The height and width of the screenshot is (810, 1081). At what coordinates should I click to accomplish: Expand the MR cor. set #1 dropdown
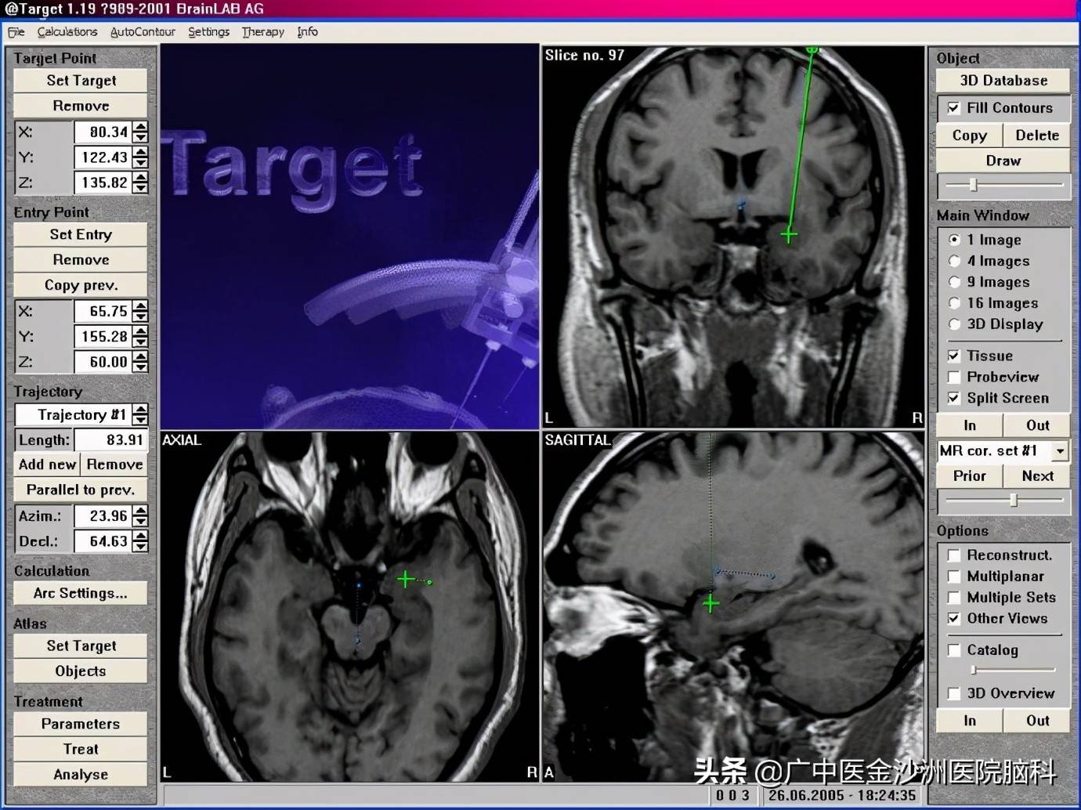pyautogui.click(x=1060, y=450)
